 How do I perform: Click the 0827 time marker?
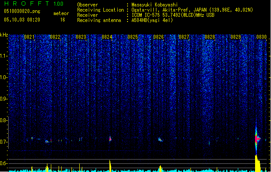(x=184, y=37)
